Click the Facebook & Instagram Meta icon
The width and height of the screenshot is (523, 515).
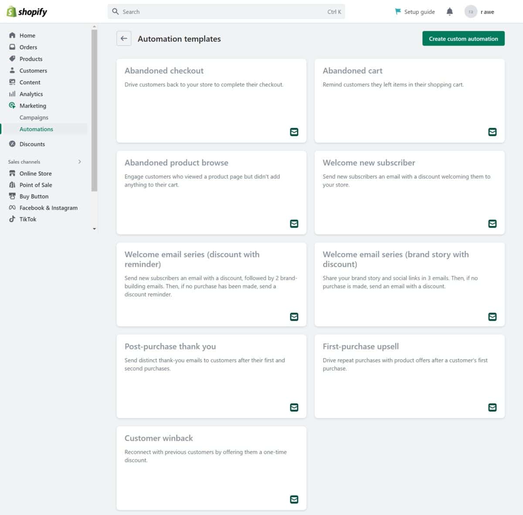click(12, 208)
